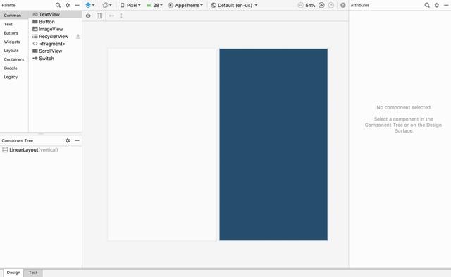Screen dimensions: 451x277
Task: Open Attributes panel settings gear
Action: [437, 5]
